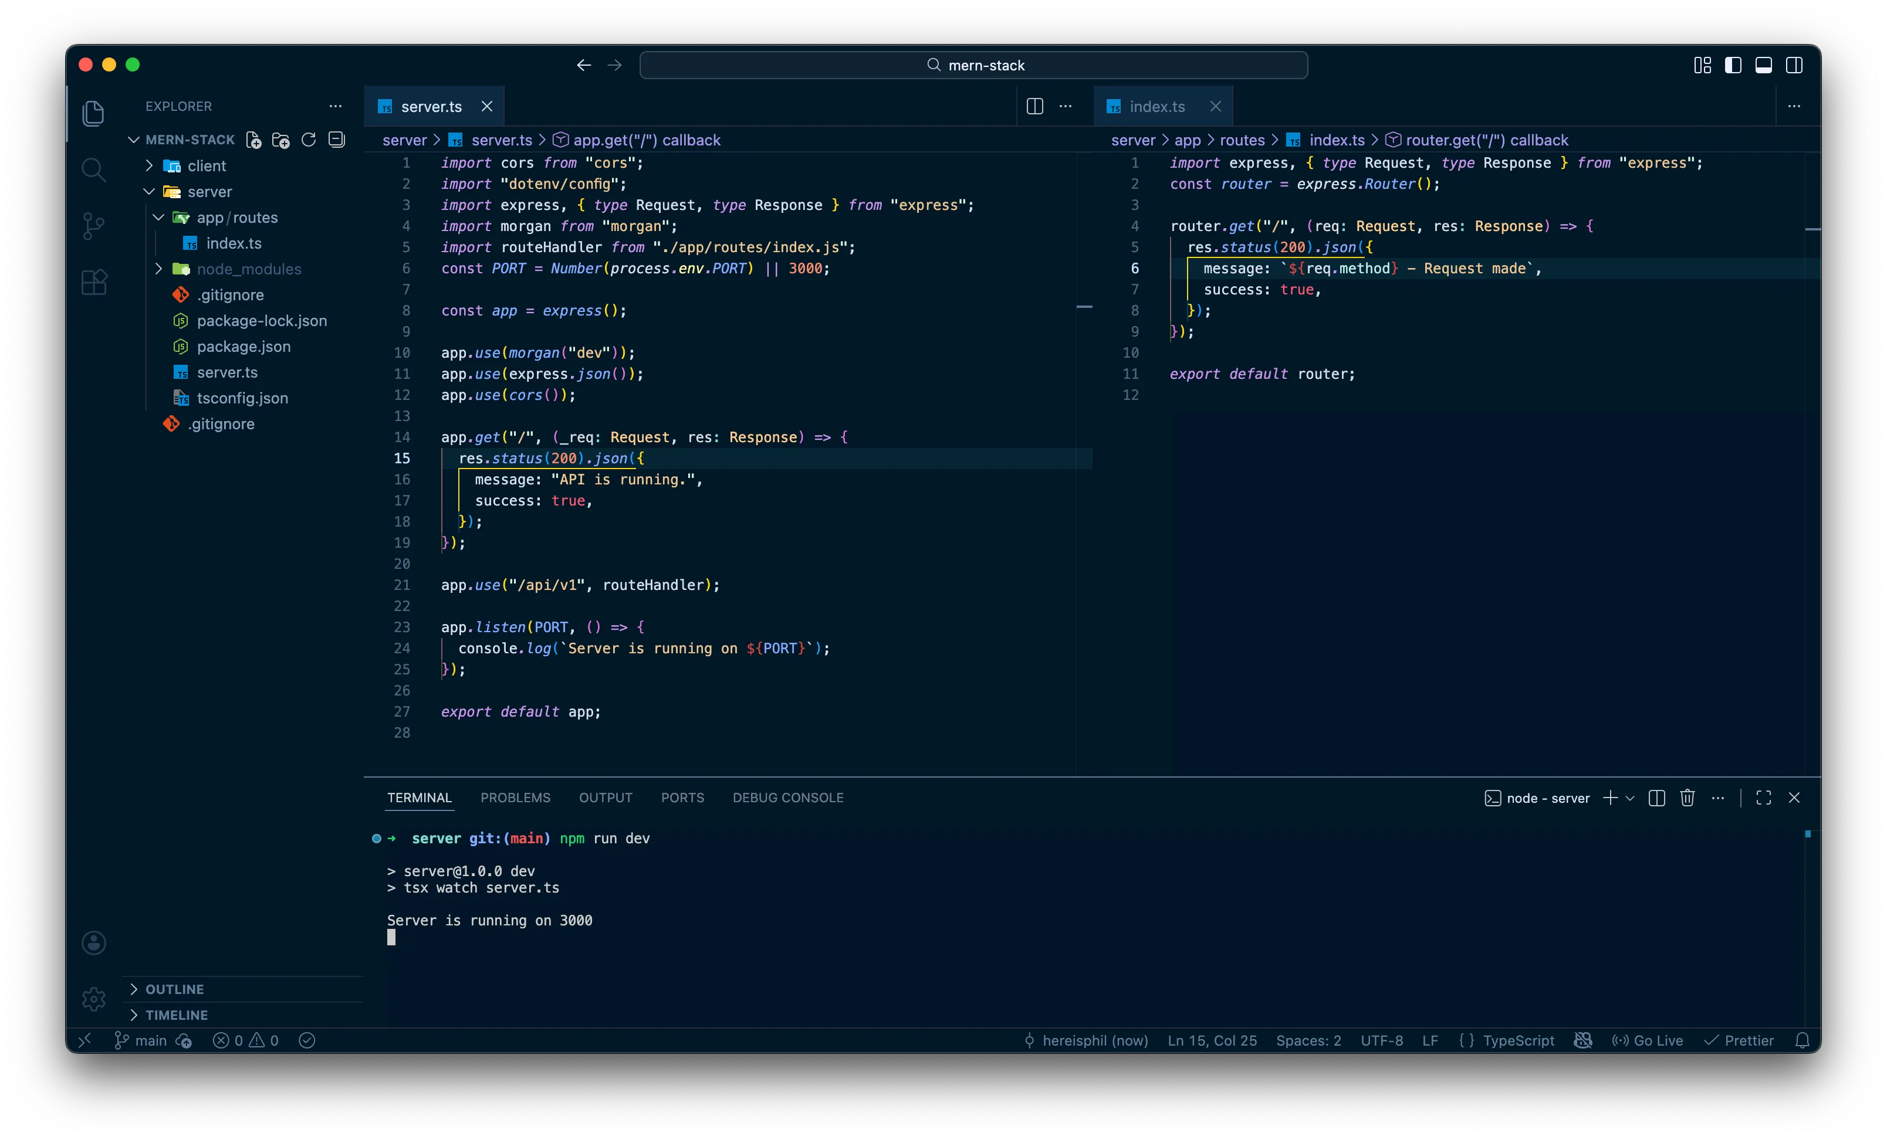Open package.json in Explorer
Viewport: 1887px width, 1140px height.
244,346
